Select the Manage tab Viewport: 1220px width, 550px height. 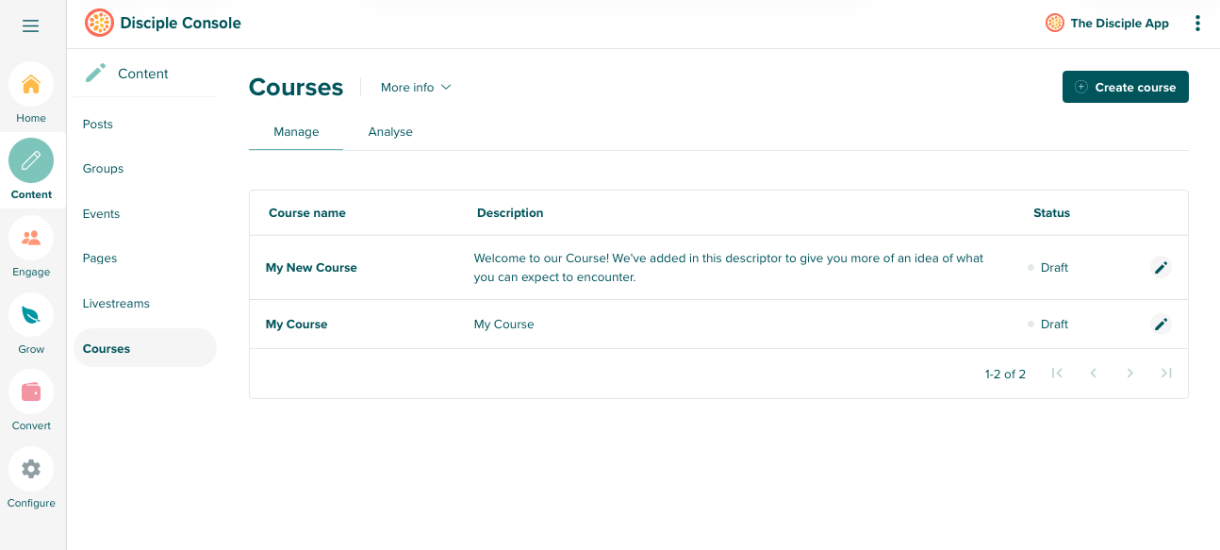point(295,131)
